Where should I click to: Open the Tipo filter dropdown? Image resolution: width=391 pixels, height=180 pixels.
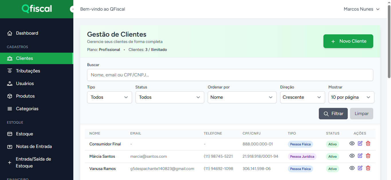click(x=109, y=97)
